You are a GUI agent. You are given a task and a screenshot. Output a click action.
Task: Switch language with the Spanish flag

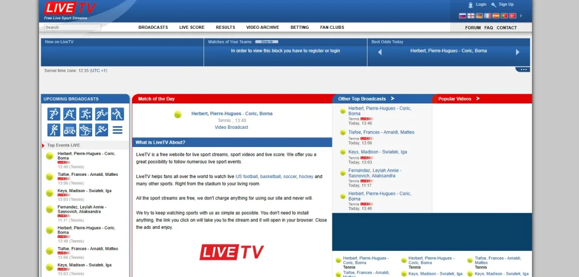coord(496,16)
